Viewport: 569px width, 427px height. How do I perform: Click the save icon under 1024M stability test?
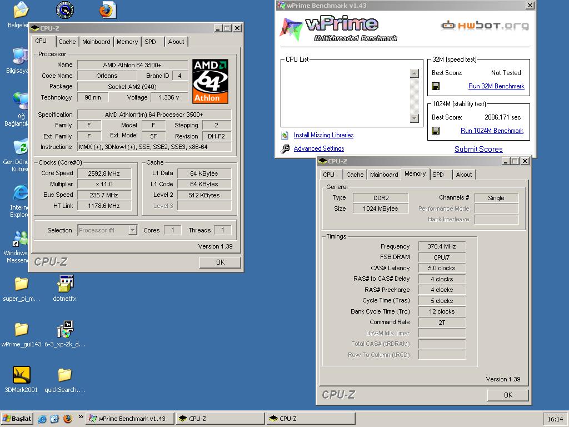click(x=436, y=131)
